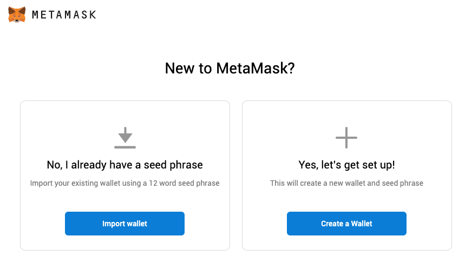
Task: Click the plus icon for new wallet
Action: (346, 138)
